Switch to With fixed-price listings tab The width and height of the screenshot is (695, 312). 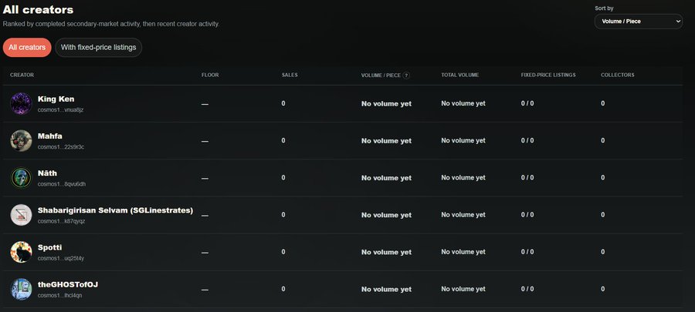tap(98, 47)
